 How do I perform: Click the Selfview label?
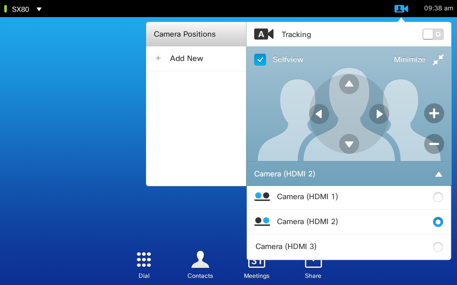point(288,59)
